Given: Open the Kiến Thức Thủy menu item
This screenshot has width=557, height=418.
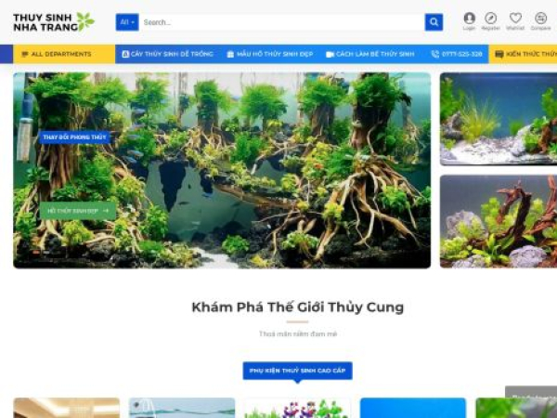Looking at the screenshot, I should [525, 54].
